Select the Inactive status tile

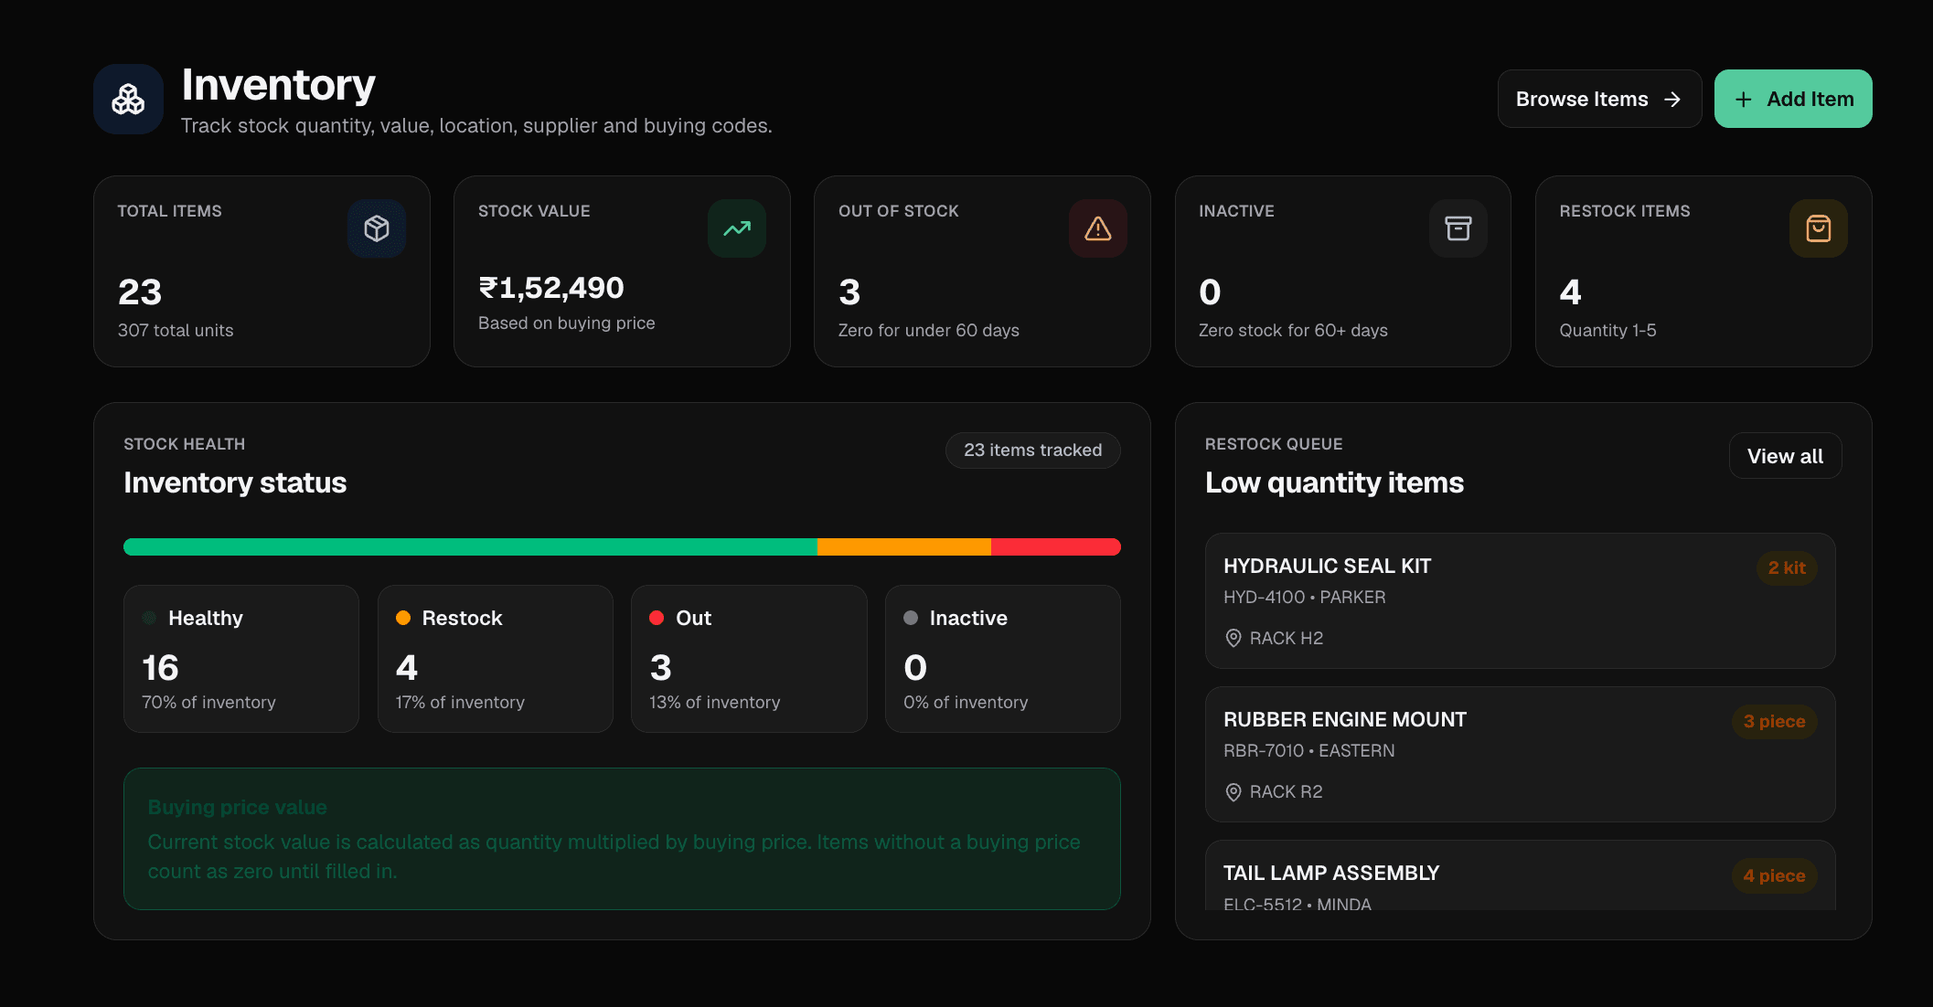pos(1003,659)
